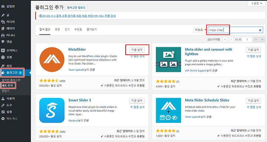Install Meta Slider Schedule Slides plugin
The image size is (267, 142).
tap(253, 101)
